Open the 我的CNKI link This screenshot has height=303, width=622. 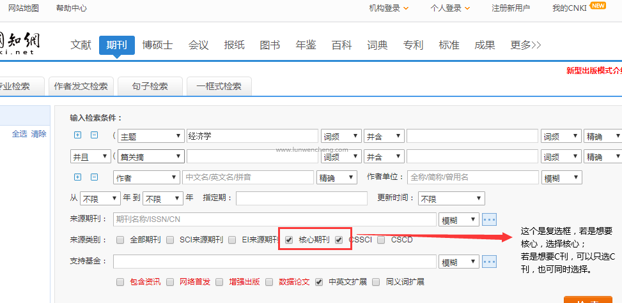coord(569,8)
